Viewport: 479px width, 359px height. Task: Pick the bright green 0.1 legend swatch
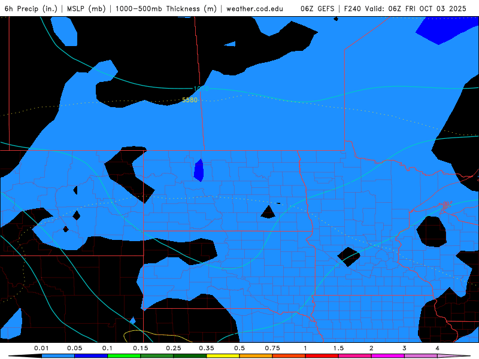coord(124,356)
